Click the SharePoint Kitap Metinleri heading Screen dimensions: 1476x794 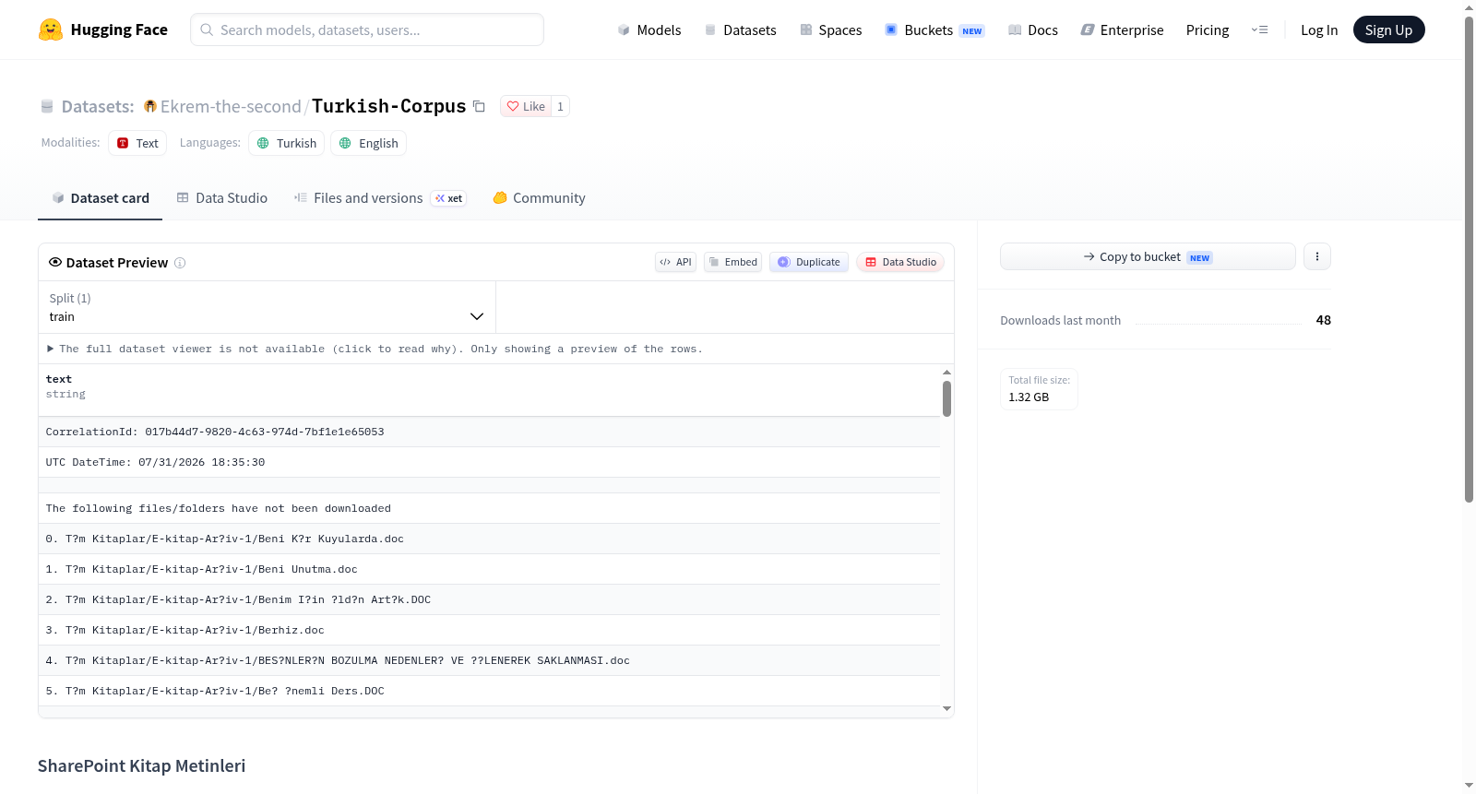[x=141, y=765]
